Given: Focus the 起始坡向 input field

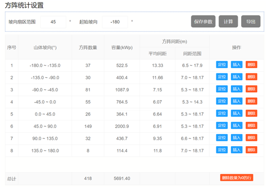Looking at the screenshot, I should (115, 22).
